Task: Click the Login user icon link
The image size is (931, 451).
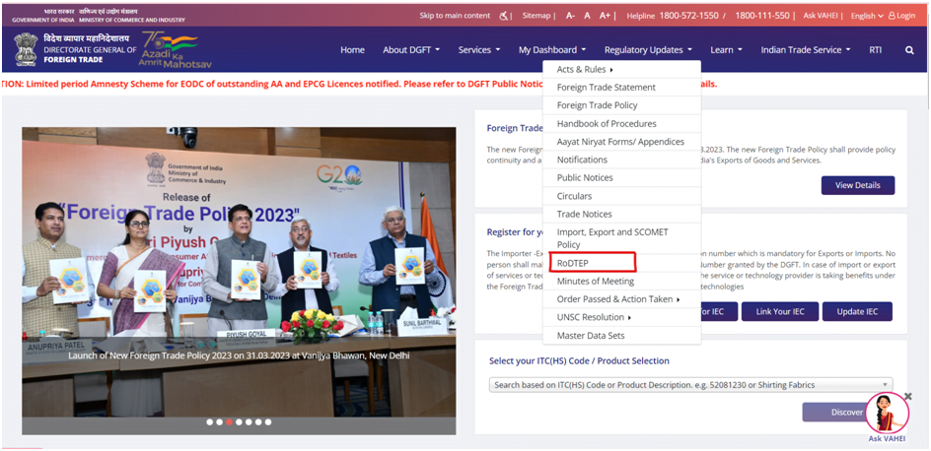Action: [x=901, y=16]
